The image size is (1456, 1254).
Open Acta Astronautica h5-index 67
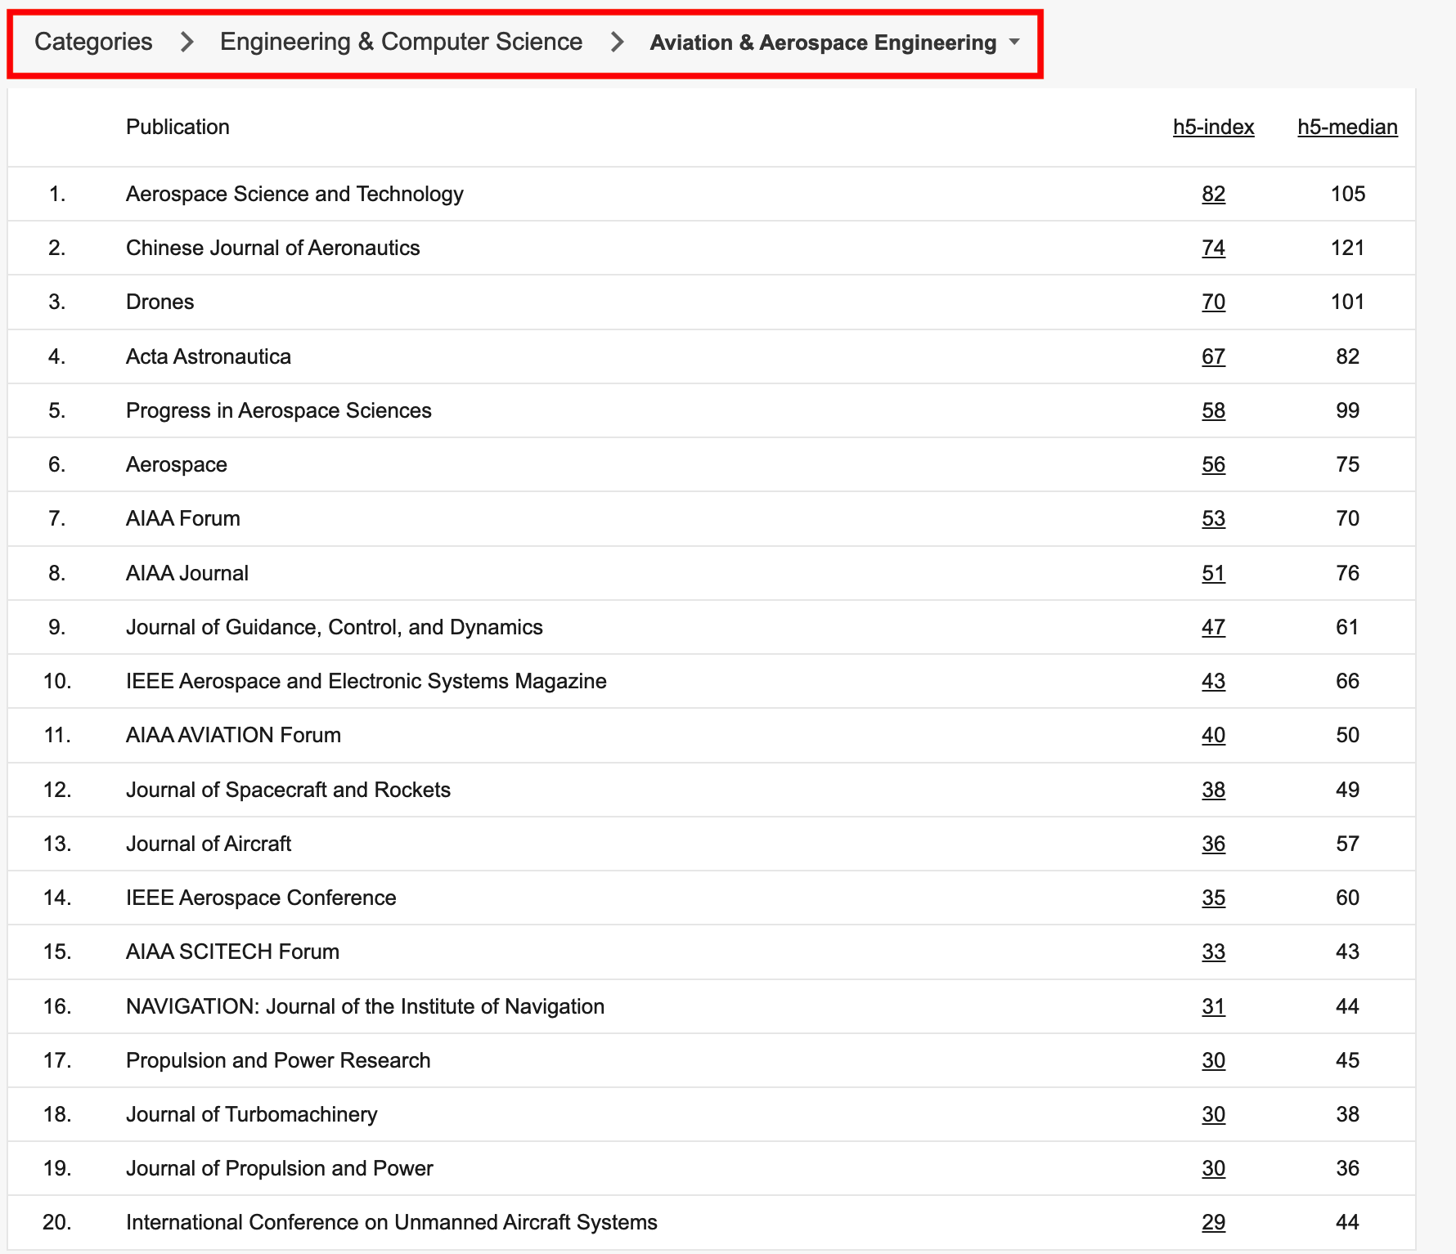pos(1213,356)
